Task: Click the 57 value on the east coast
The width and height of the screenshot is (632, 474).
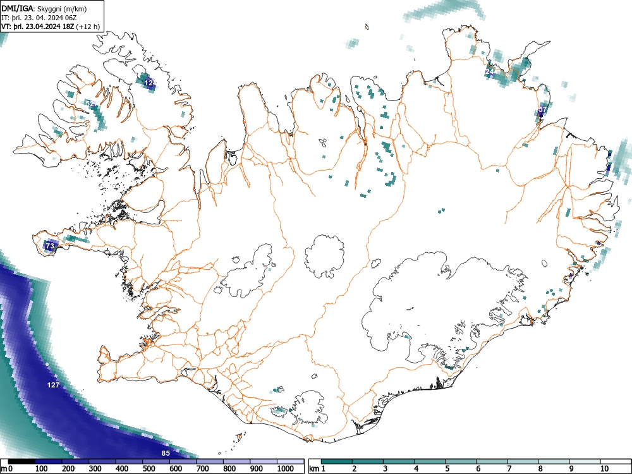Action: tap(542, 109)
